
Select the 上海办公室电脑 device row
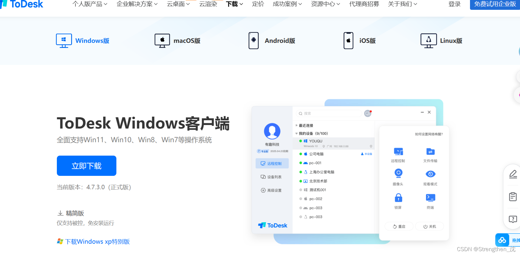(x=334, y=172)
